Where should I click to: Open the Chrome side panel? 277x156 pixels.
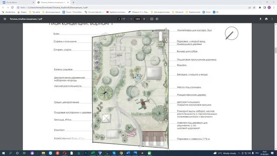pyautogui.click(x=264, y=7)
